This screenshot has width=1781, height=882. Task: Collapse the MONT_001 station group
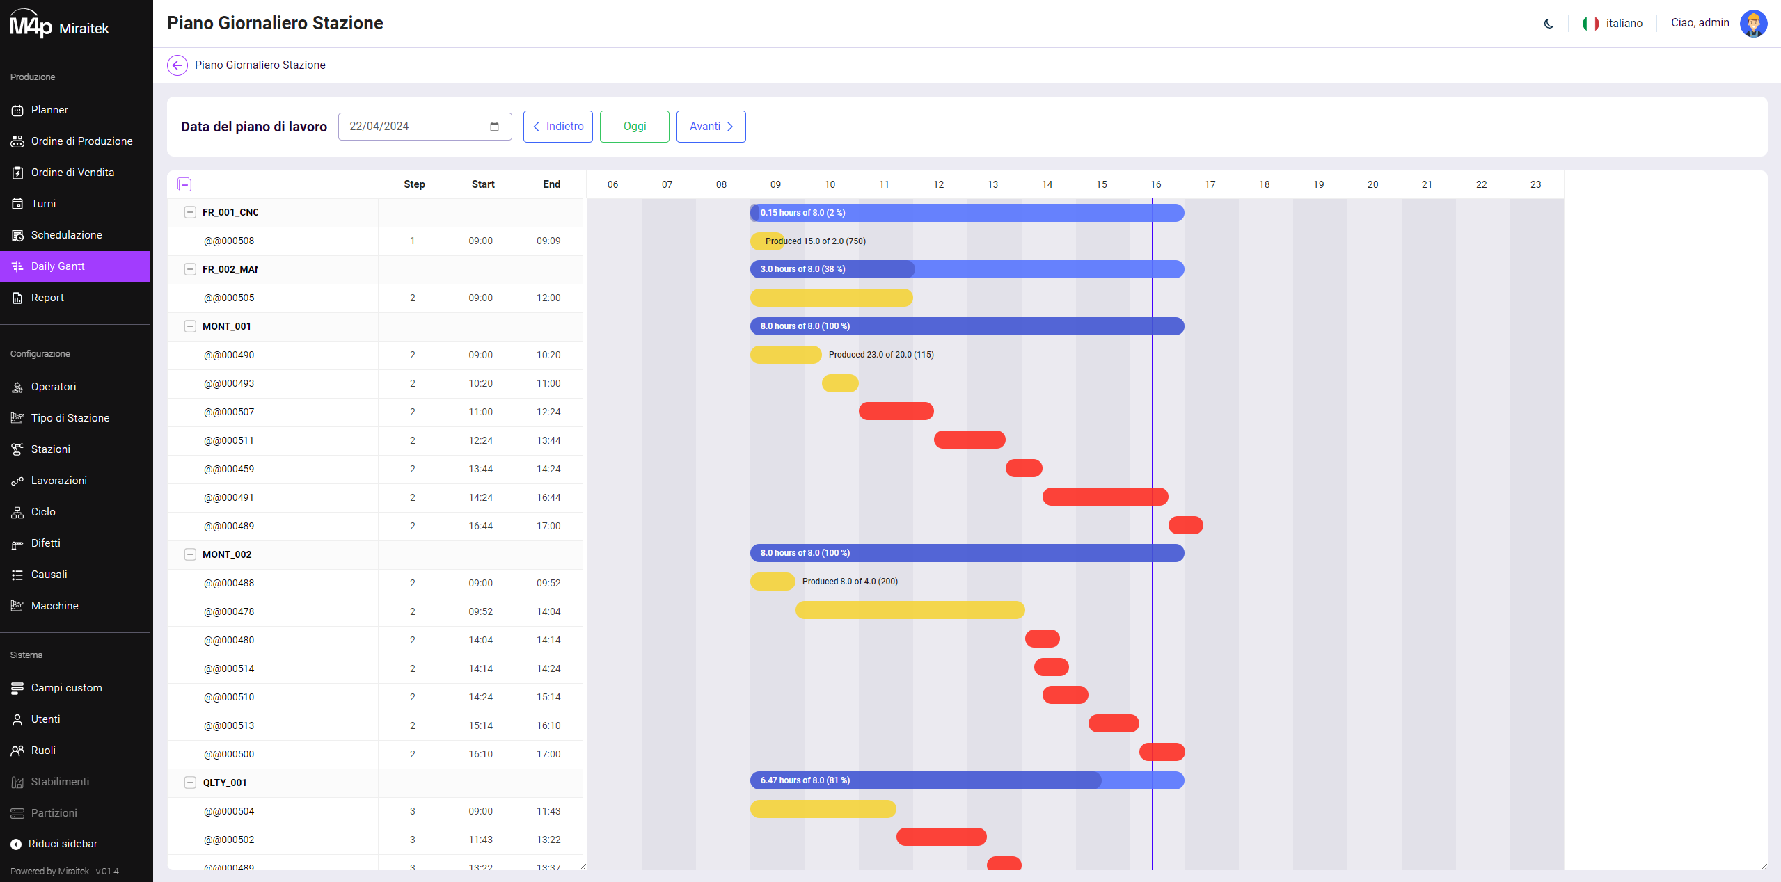pyautogui.click(x=190, y=326)
